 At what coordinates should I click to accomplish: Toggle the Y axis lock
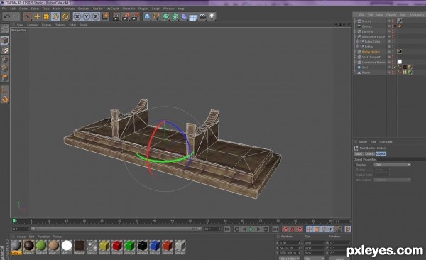click(x=87, y=16)
